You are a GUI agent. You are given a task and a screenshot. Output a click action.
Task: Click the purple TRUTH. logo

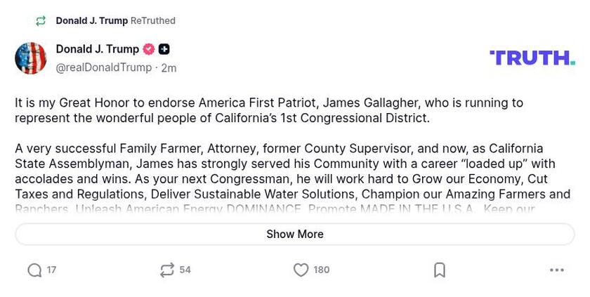coord(532,58)
